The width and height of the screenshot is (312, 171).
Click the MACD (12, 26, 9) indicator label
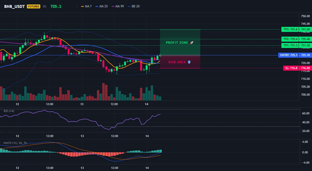[x=15, y=143]
